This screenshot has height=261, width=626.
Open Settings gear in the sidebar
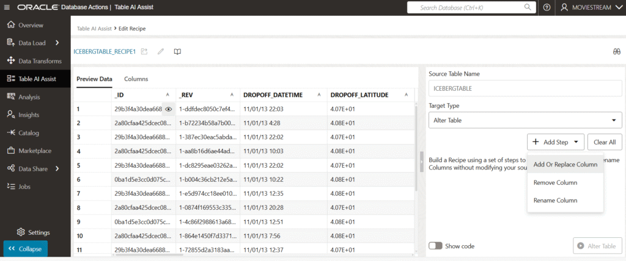pos(34,232)
